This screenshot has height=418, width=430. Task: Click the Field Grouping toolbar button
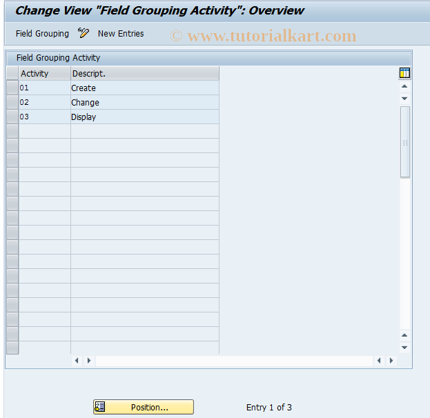42,33
